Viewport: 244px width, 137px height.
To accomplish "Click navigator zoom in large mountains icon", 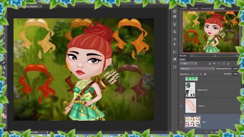I will [x=238, y=56].
